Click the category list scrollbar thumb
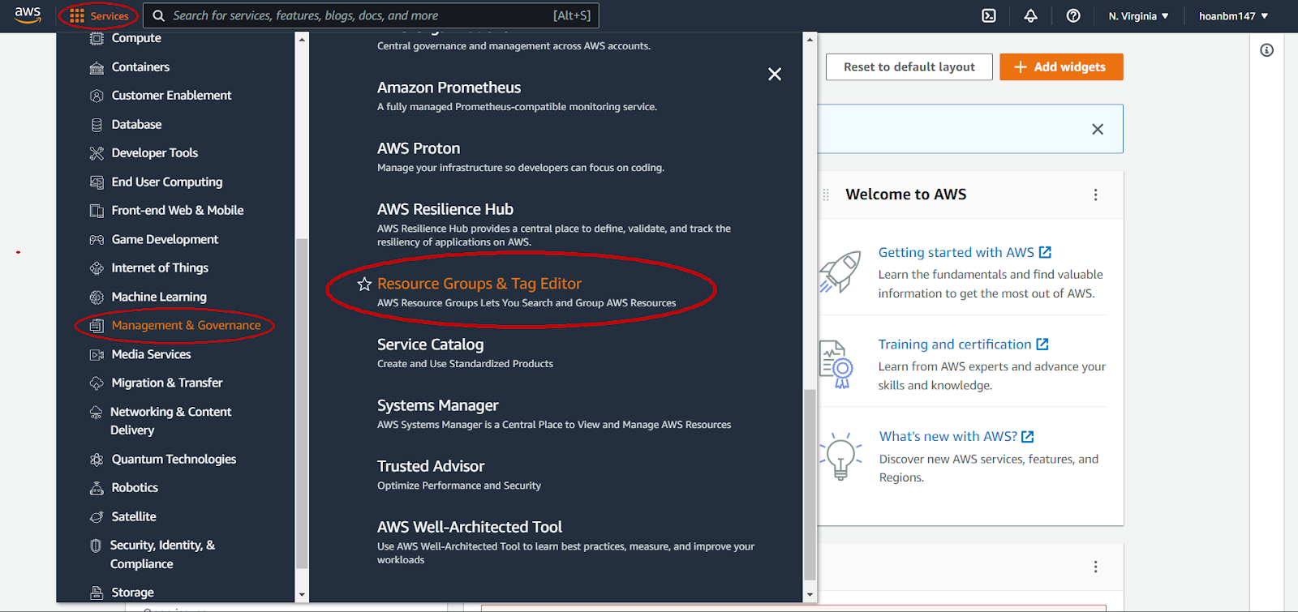 tap(302, 403)
